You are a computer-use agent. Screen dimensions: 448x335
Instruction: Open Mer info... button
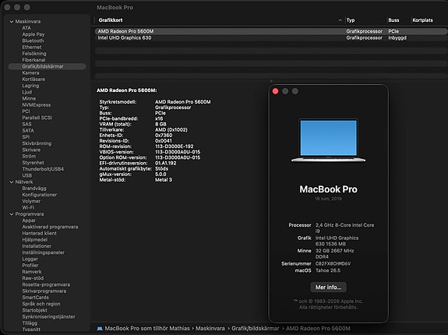[x=328, y=287]
